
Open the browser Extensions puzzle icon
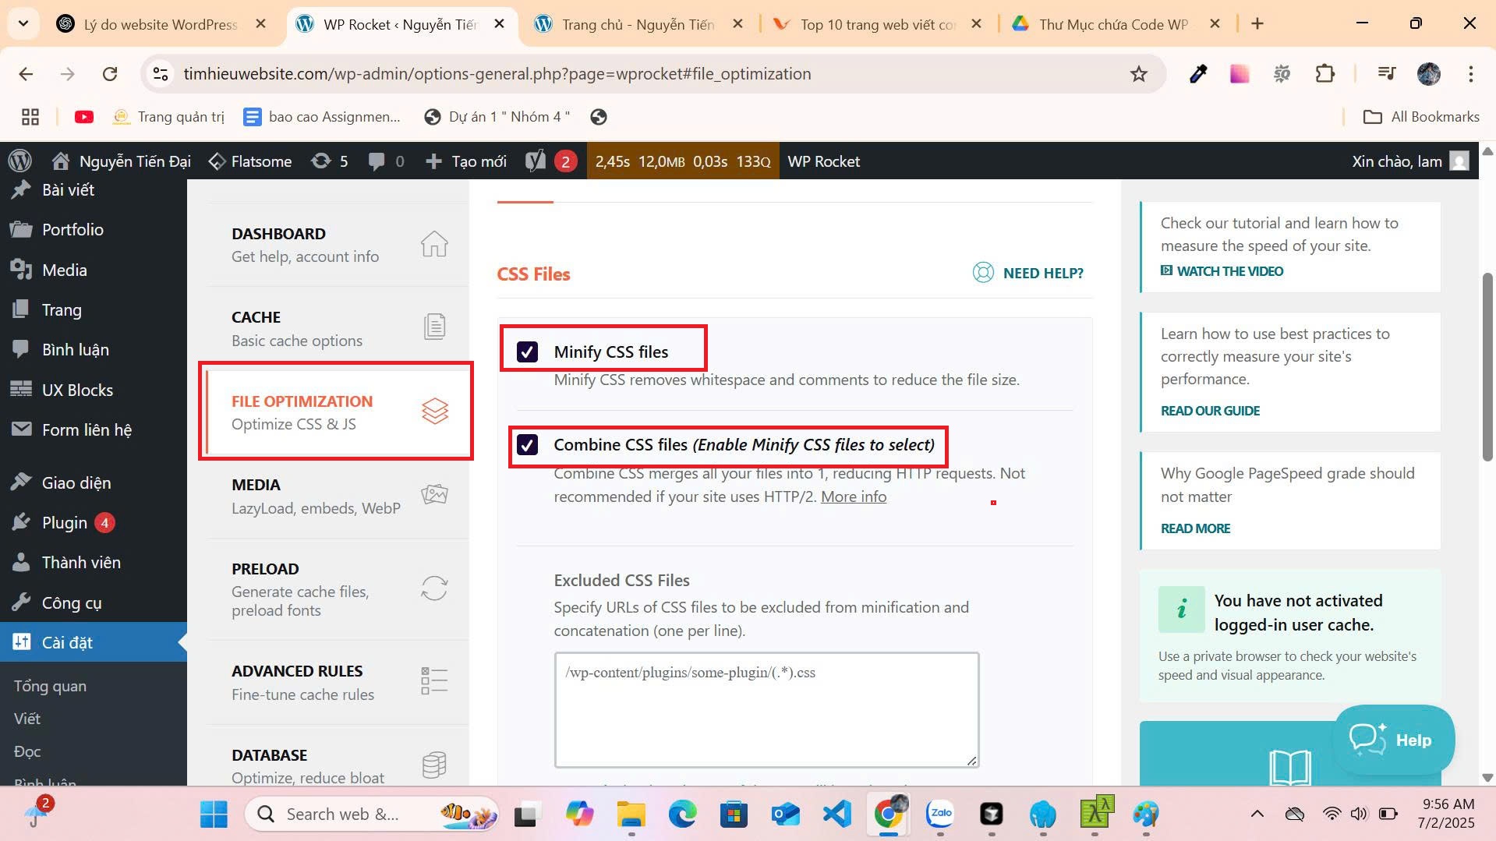click(1324, 74)
